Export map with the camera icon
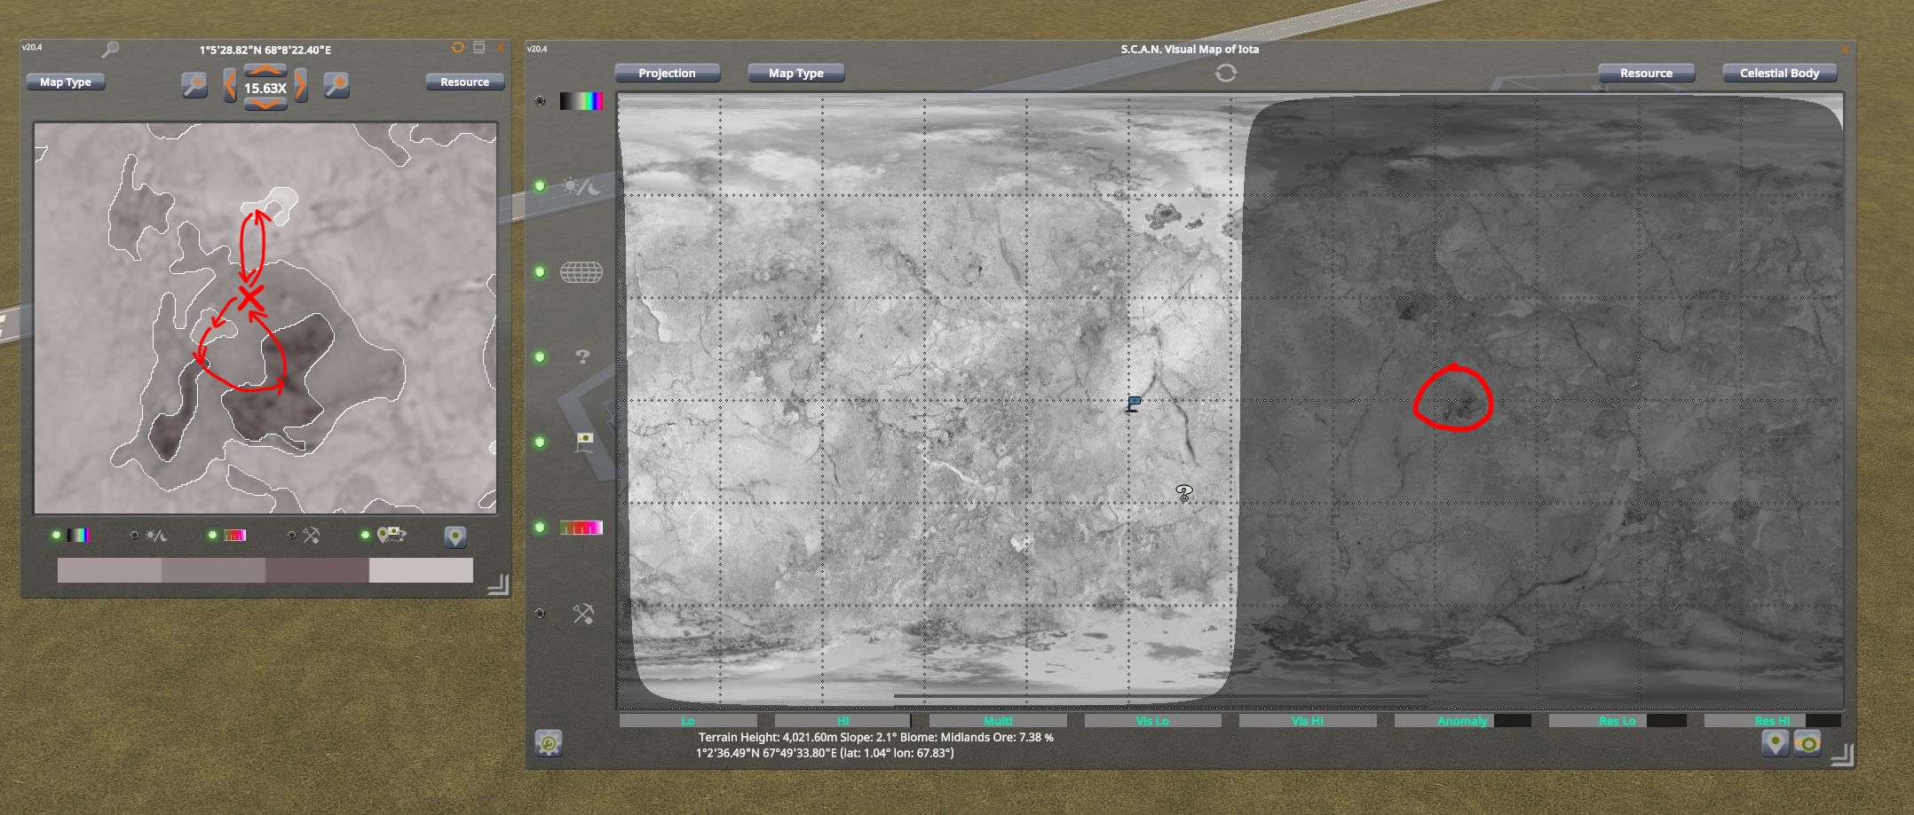1914x815 pixels. (1807, 743)
